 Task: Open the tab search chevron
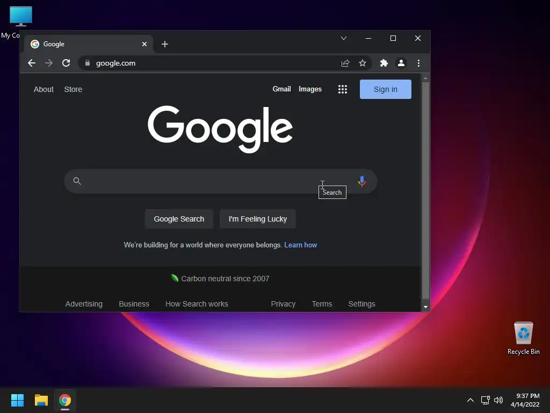344,38
